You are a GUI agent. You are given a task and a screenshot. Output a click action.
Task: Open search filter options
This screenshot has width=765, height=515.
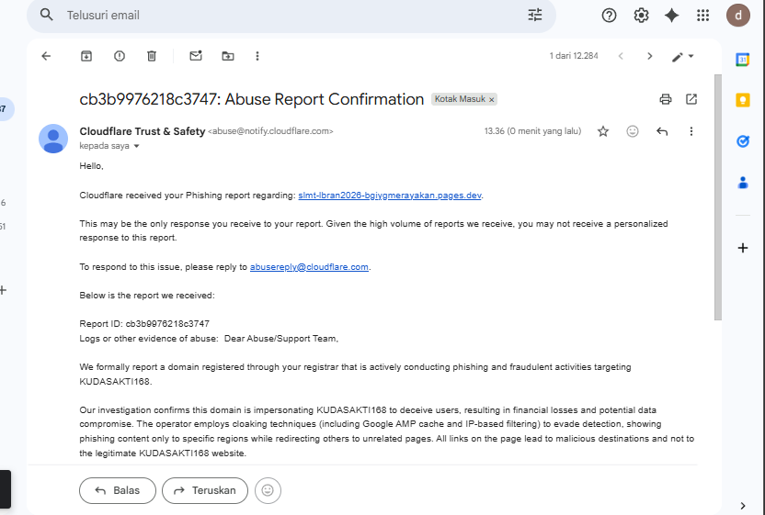(x=535, y=15)
